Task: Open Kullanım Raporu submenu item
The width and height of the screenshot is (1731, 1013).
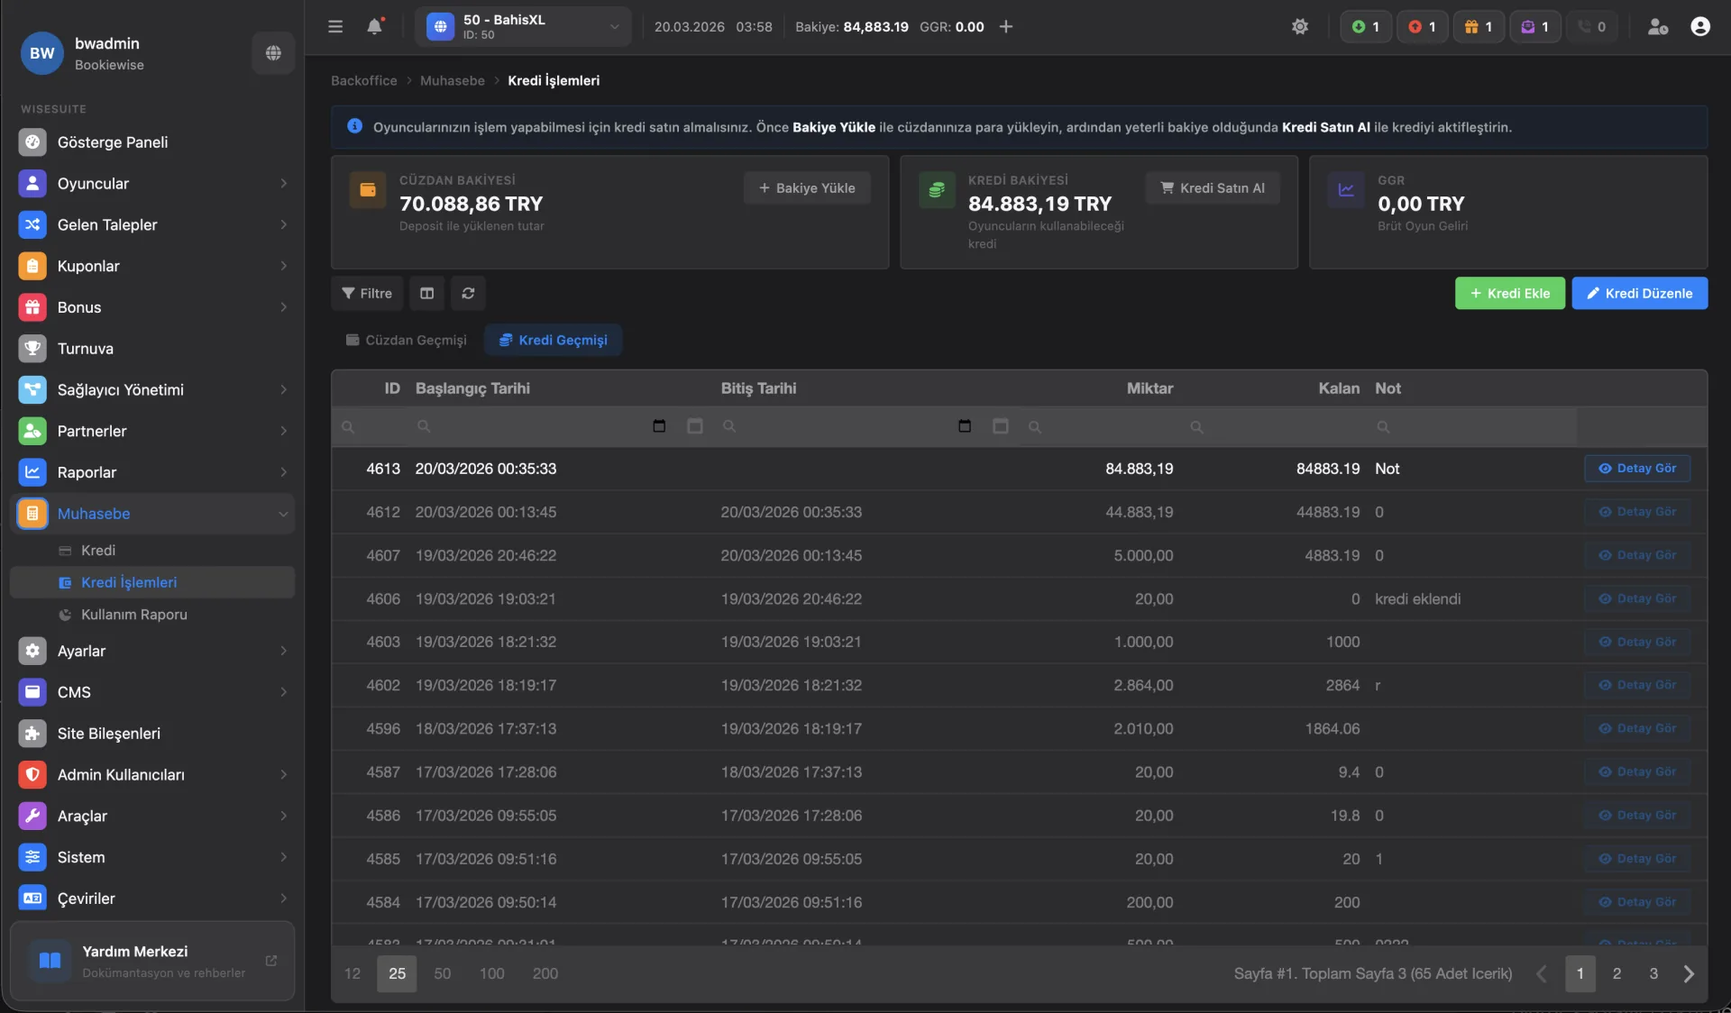Action: pos(134,615)
